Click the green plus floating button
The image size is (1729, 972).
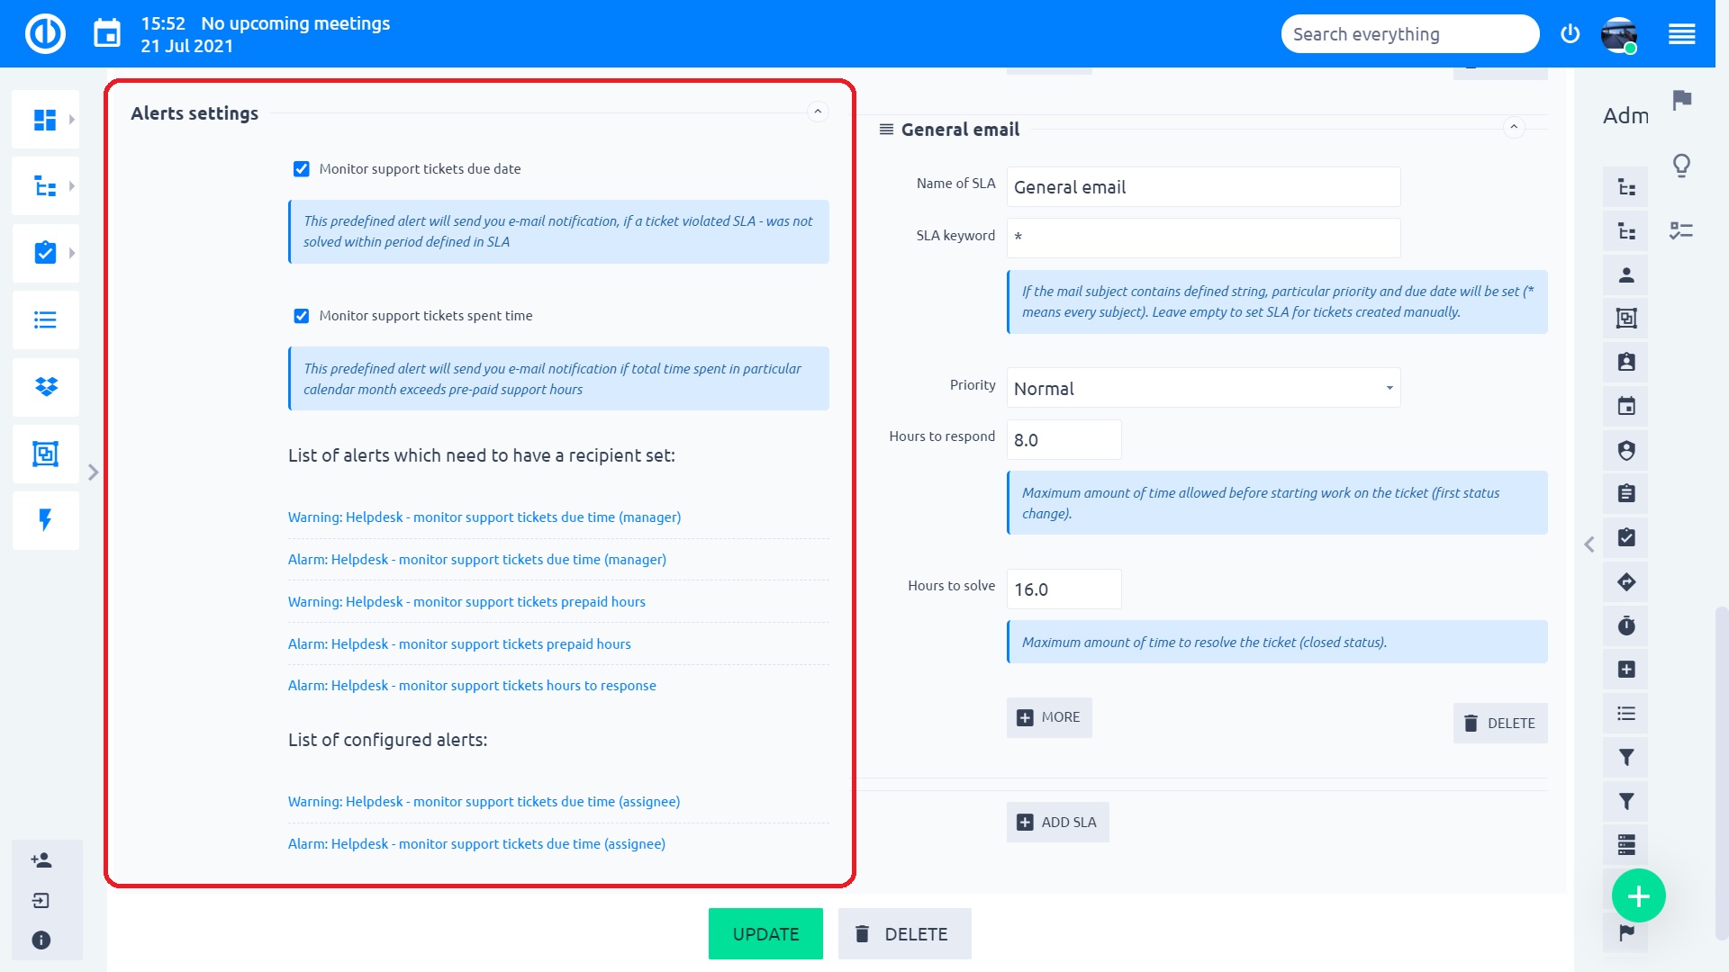(1639, 896)
